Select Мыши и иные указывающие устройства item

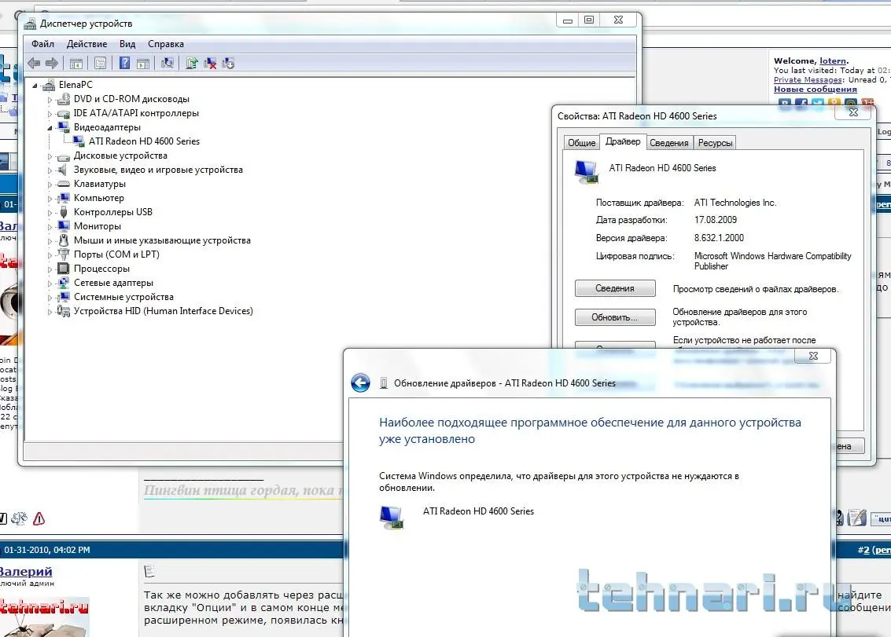[x=162, y=240]
